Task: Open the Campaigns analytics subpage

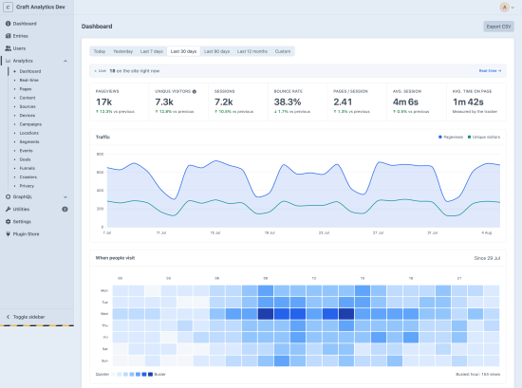Action: tap(30, 124)
